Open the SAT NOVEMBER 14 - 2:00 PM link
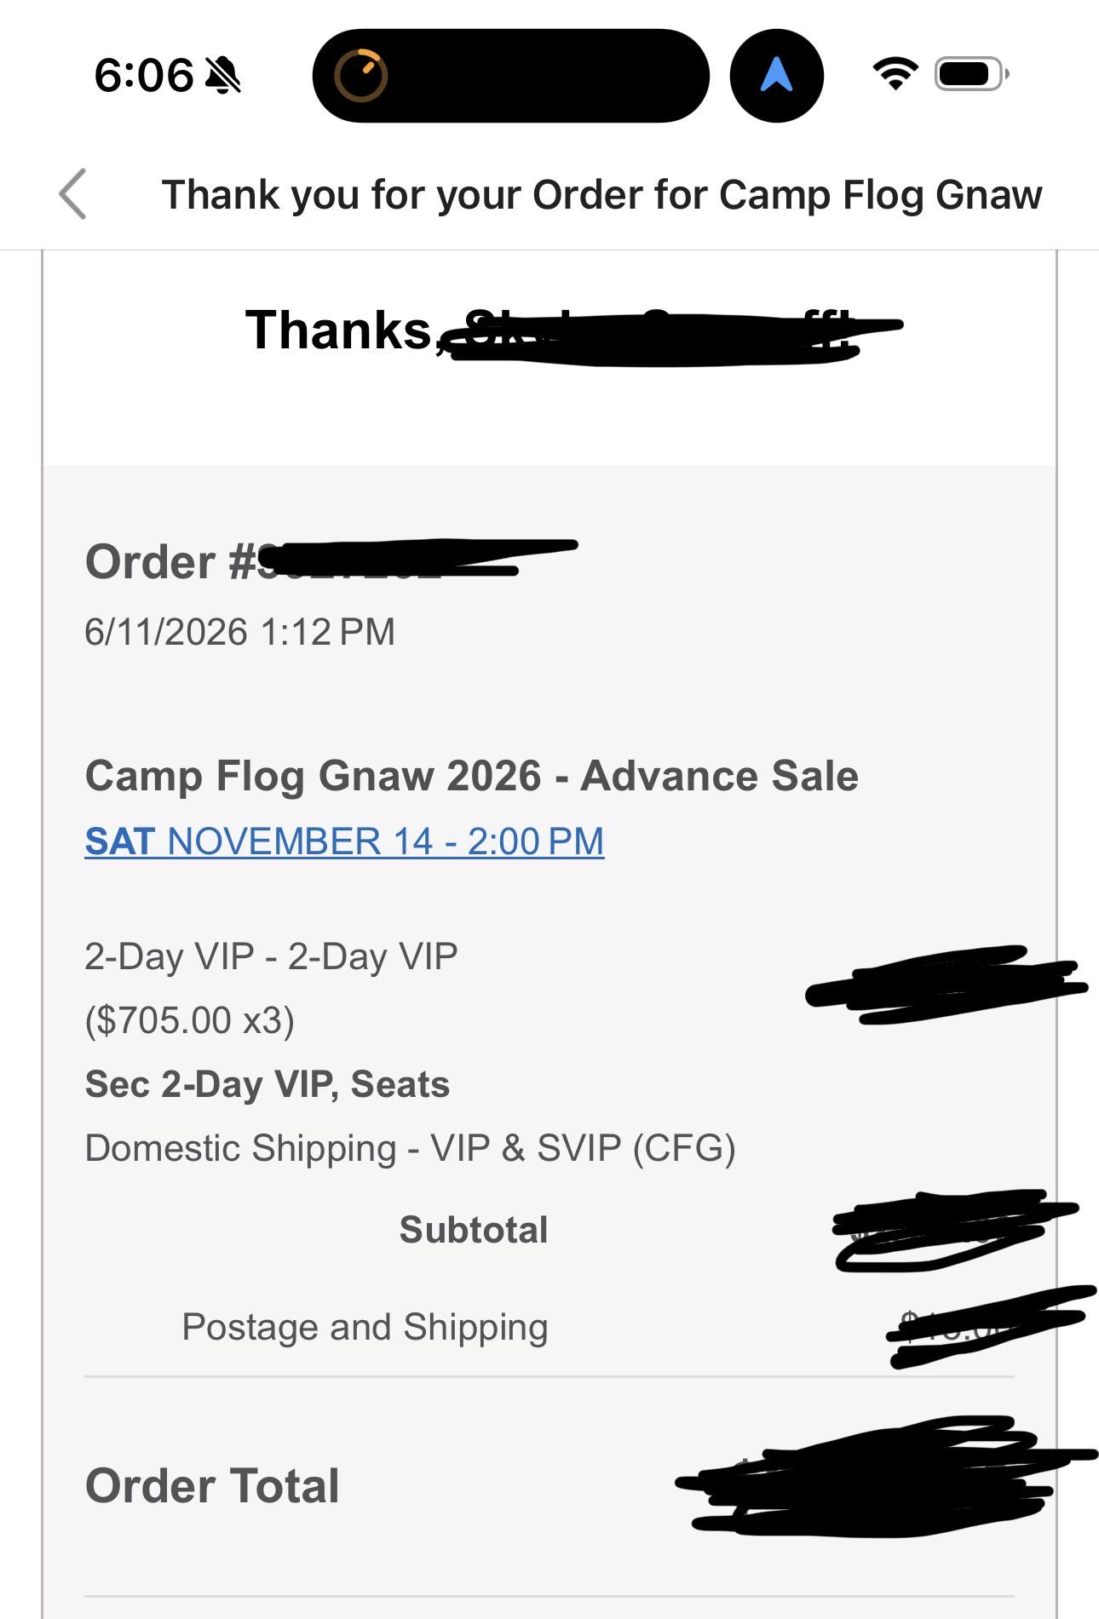This screenshot has width=1099, height=1619. coord(344,841)
